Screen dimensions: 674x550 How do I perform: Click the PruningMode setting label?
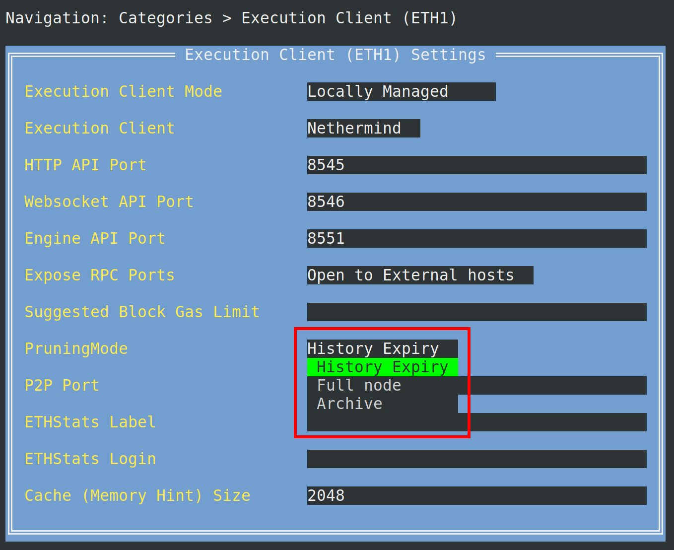76,349
